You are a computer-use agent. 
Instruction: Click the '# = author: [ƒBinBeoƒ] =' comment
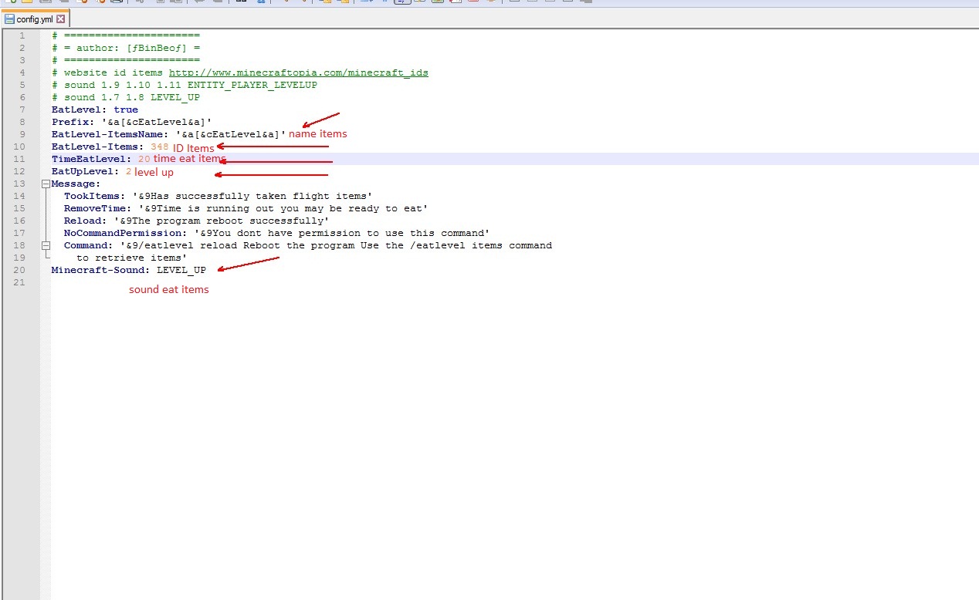tap(126, 48)
